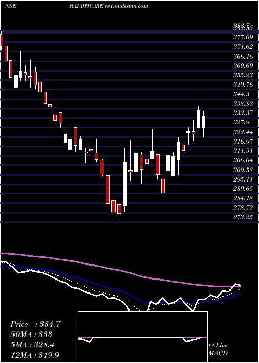
Task: Click the Price : 334.7 readout
Action: [35, 324]
